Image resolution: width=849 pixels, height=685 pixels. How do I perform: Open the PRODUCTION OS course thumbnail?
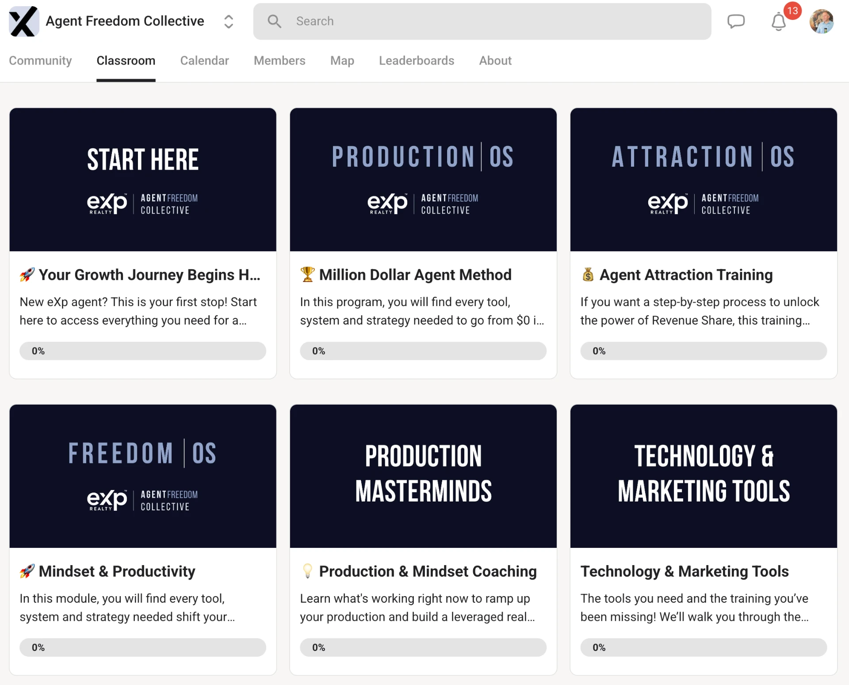coord(423,180)
